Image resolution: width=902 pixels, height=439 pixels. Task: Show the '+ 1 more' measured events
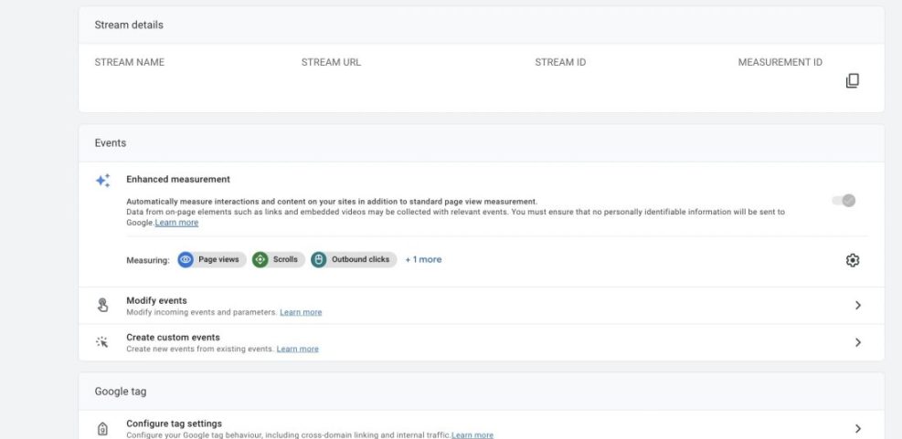click(x=423, y=260)
